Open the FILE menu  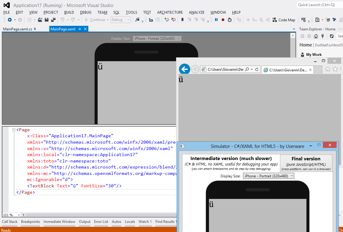(7, 12)
